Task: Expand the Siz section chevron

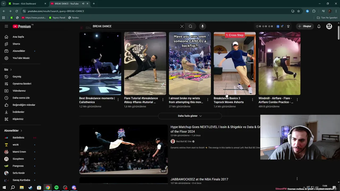Action: point(11,70)
